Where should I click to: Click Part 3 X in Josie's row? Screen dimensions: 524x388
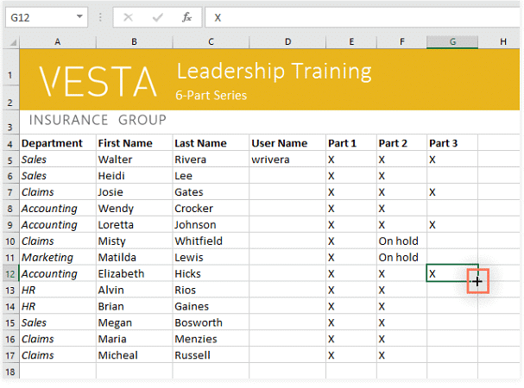tap(452, 192)
